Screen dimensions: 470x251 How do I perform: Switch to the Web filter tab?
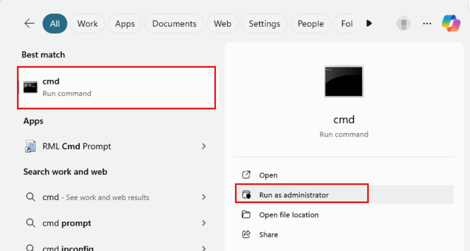click(223, 24)
